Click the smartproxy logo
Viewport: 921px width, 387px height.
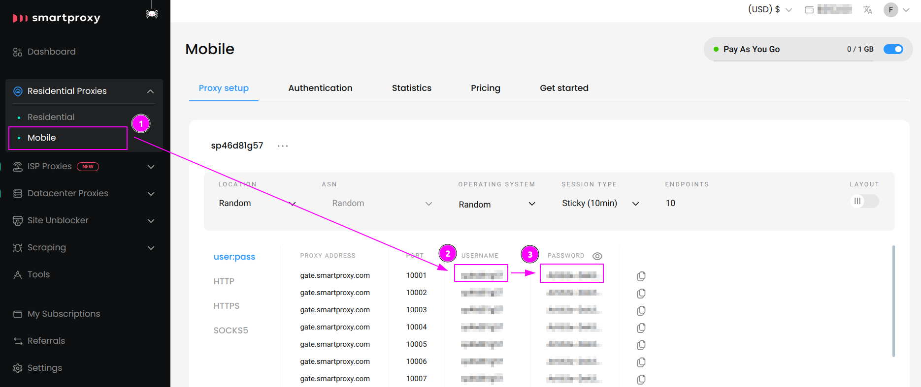(x=57, y=18)
